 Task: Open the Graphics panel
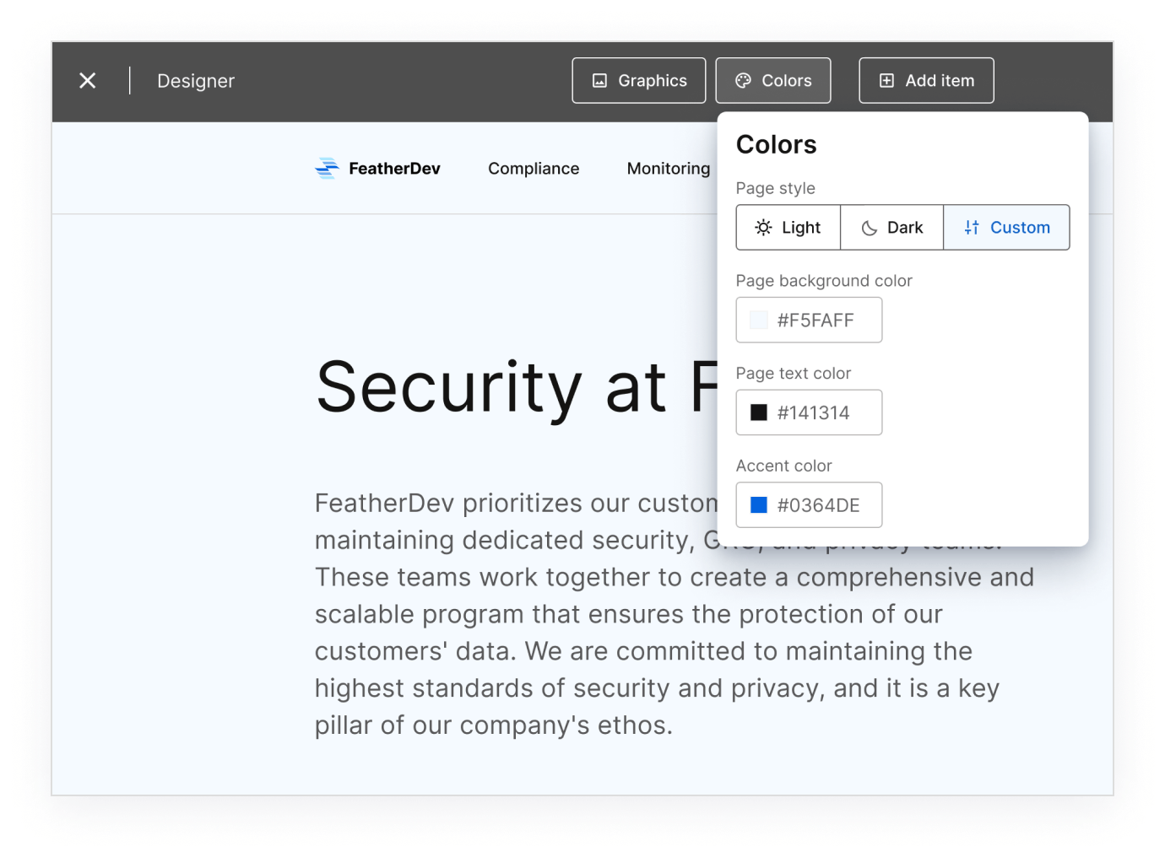pos(639,81)
